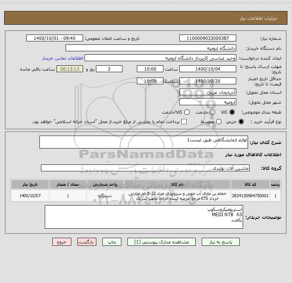Viewport: 292px width, 283px height.
Task: Click the deadline time field 10:00 beside 1400/10/04
Action: coord(150,69)
